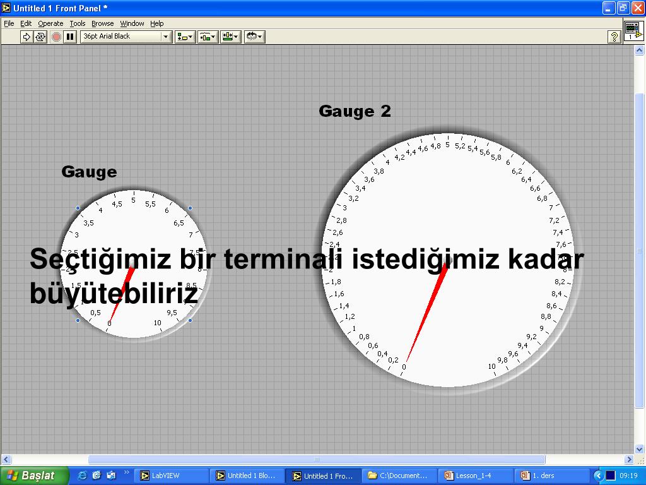Switch to C:\Document... folder taskbar button

coord(399,476)
